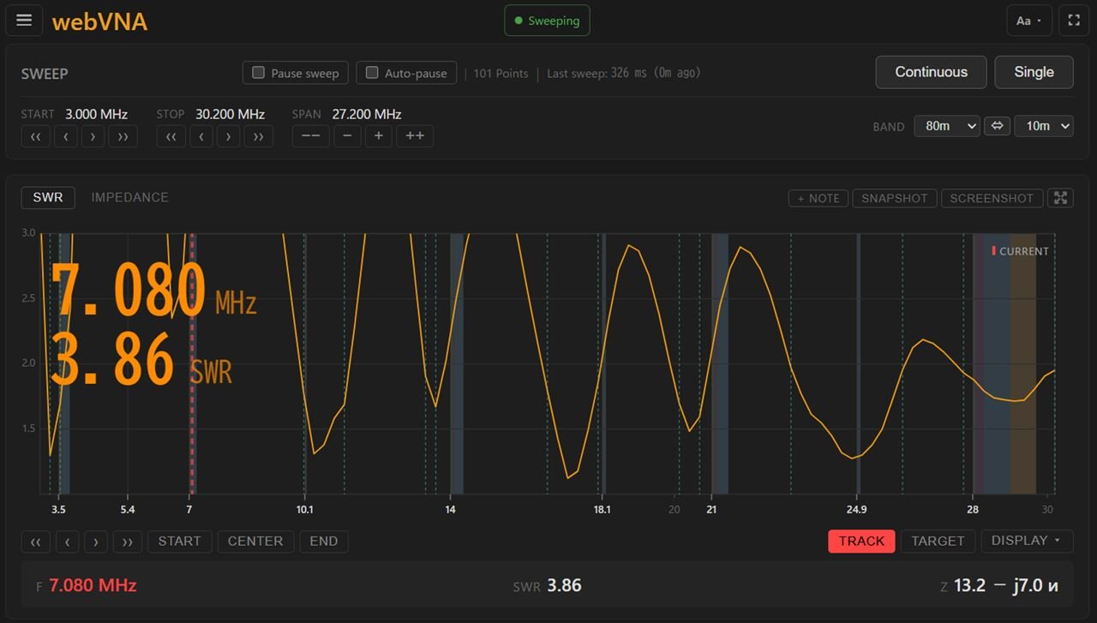Move marker far left below chart
This screenshot has height=623, width=1097.
[35, 542]
